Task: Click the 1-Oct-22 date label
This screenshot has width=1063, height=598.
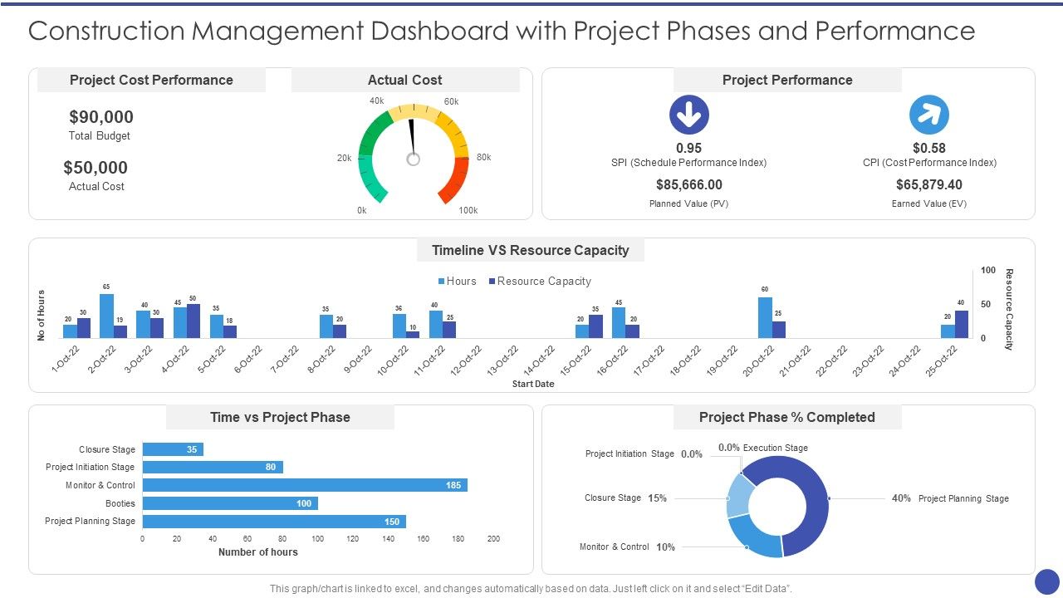Action: tap(66, 358)
